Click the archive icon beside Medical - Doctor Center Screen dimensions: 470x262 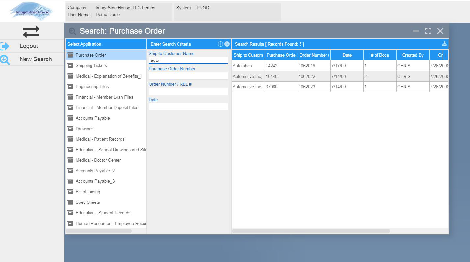point(70,160)
